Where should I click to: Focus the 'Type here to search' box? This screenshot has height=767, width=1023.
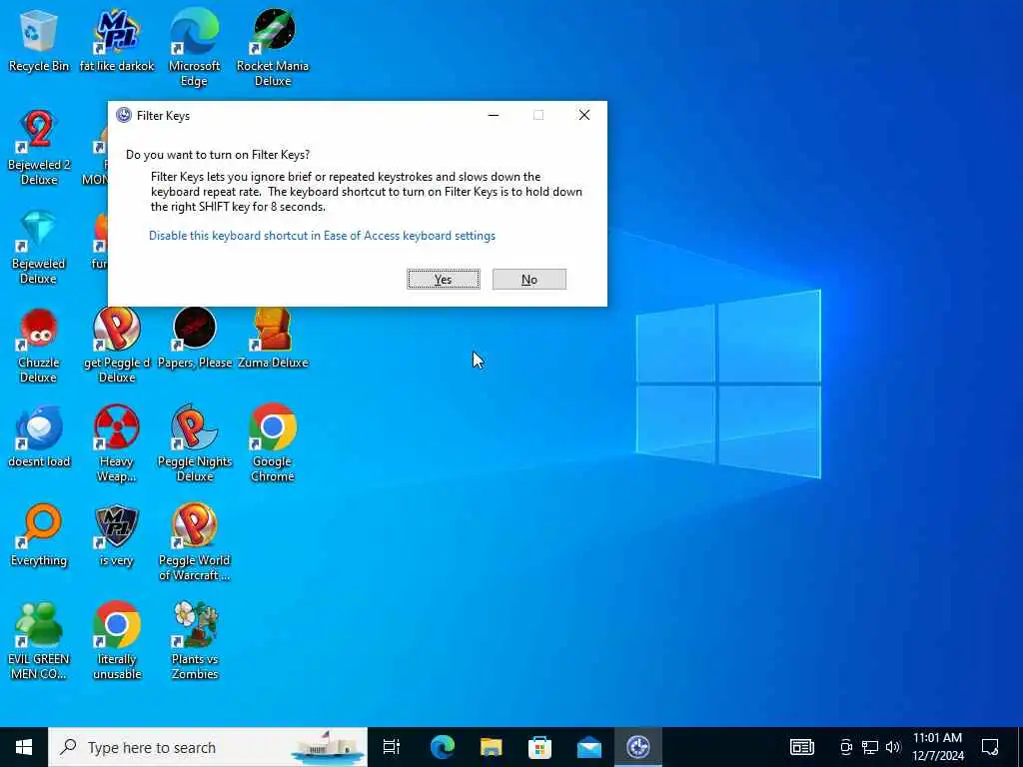pyautogui.click(x=208, y=747)
